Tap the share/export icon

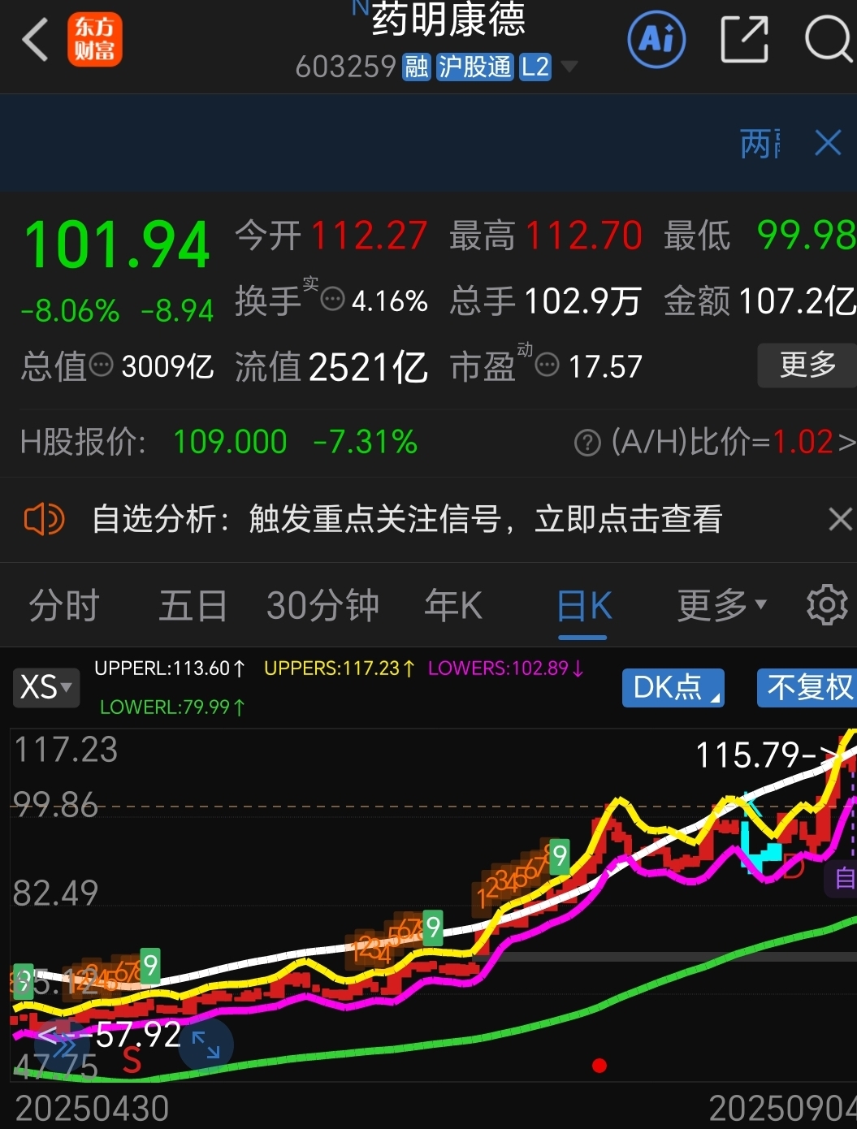coord(745,40)
